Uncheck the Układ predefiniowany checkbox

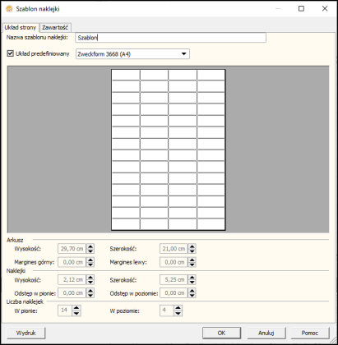coord(10,53)
